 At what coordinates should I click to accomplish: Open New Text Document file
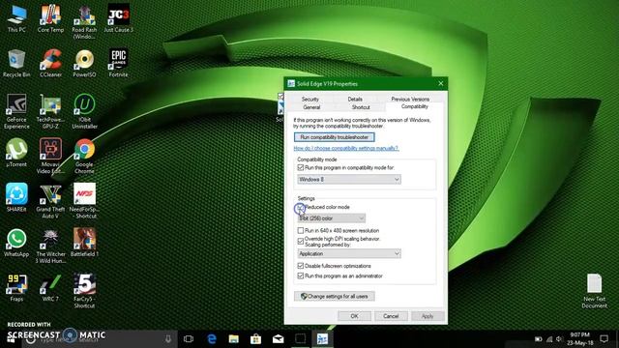pos(594,291)
